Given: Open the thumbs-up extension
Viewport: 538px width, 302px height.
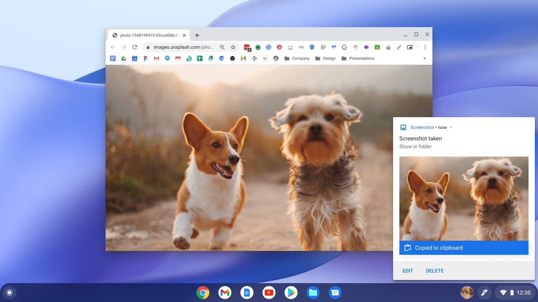Looking at the screenshot, I should click(x=388, y=47).
